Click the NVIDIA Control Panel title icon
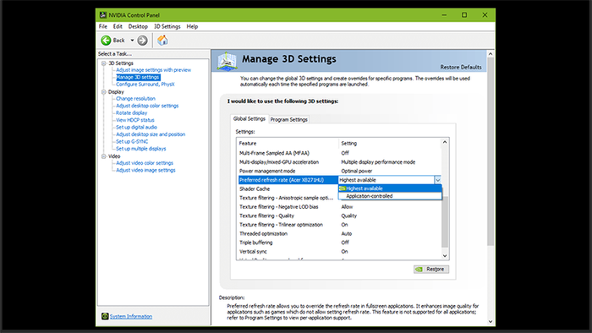 [102, 15]
